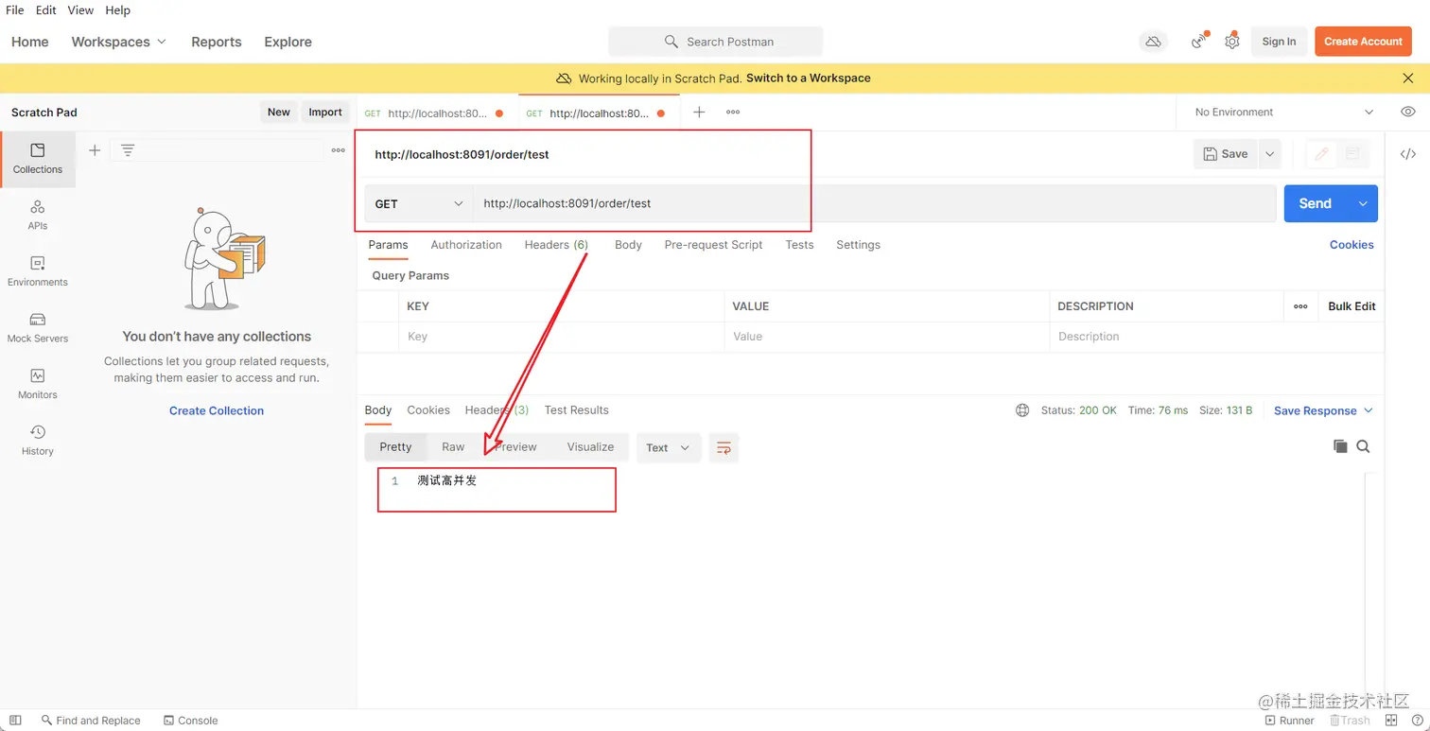1430x731 pixels.
Task: Click the comment icon near Save
Action: tap(1352, 154)
